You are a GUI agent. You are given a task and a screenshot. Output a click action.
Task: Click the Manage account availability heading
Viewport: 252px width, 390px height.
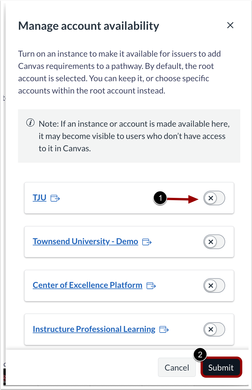point(89,25)
